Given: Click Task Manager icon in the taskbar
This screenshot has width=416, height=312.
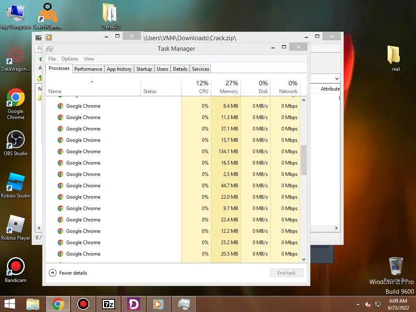Looking at the screenshot, I should coord(184,304).
